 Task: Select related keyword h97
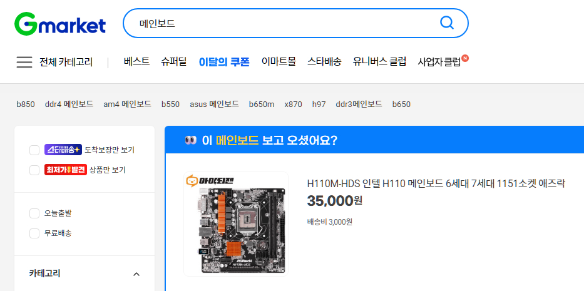[319, 105]
